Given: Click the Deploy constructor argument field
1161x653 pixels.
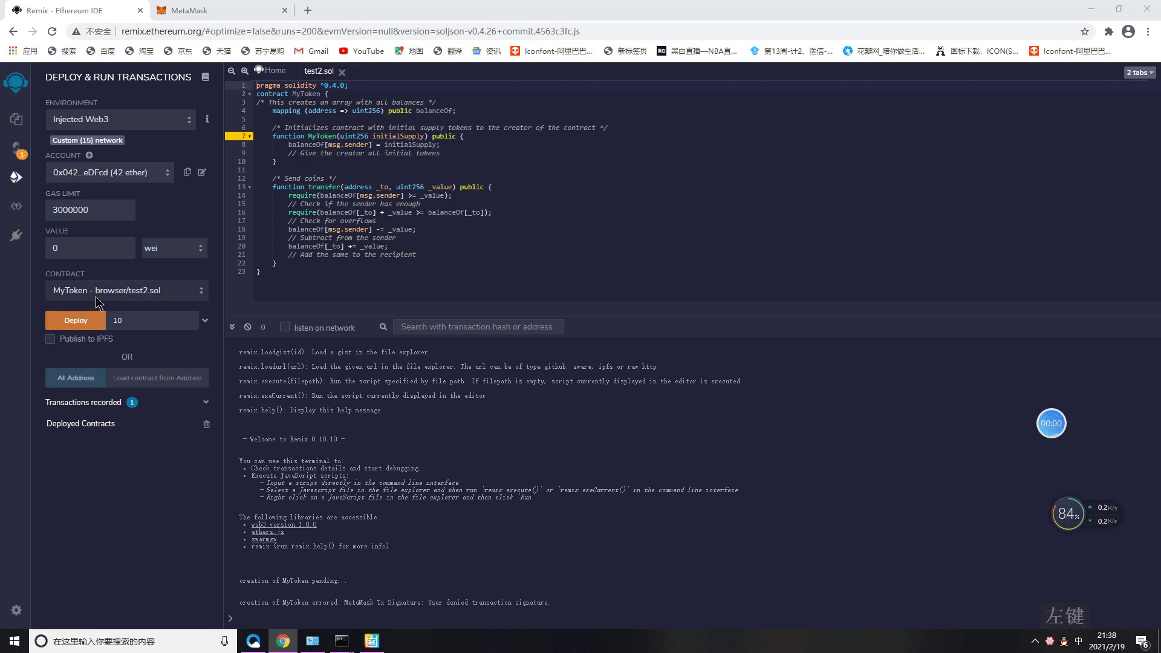Looking at the screenshot, I should [152, 320].
